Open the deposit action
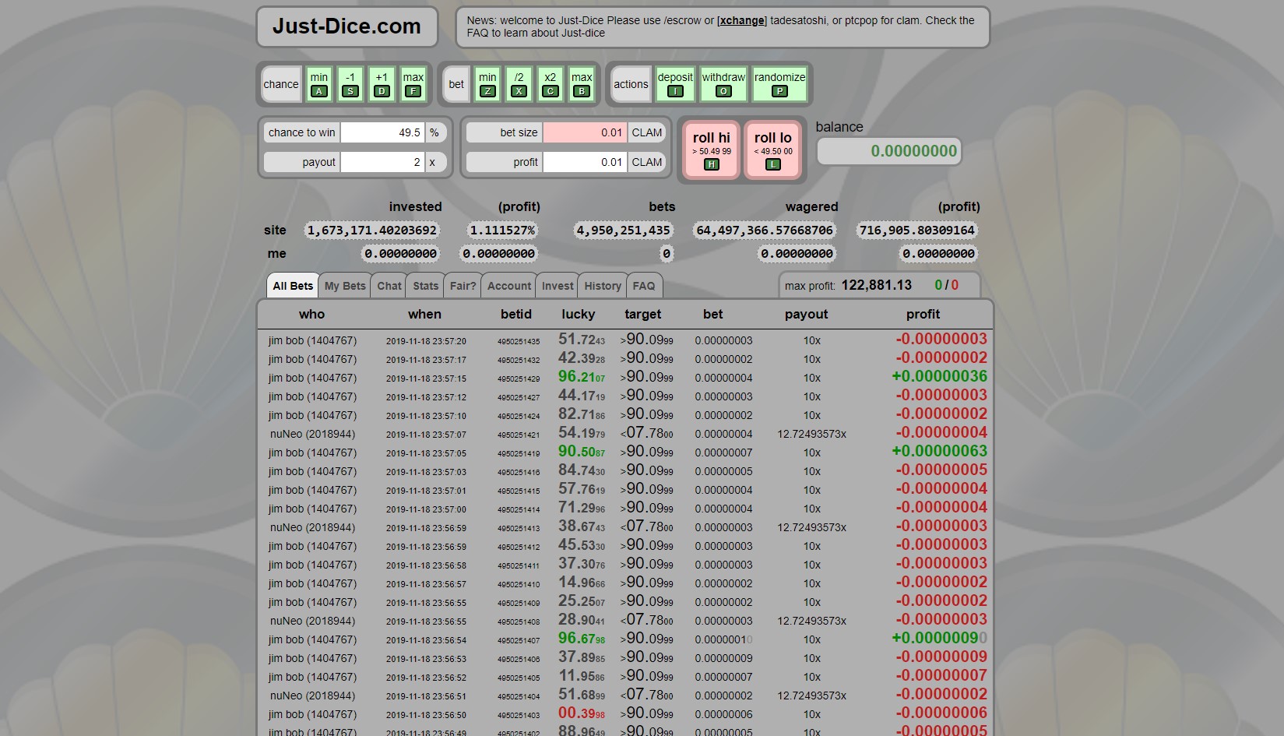 (675, 84)
